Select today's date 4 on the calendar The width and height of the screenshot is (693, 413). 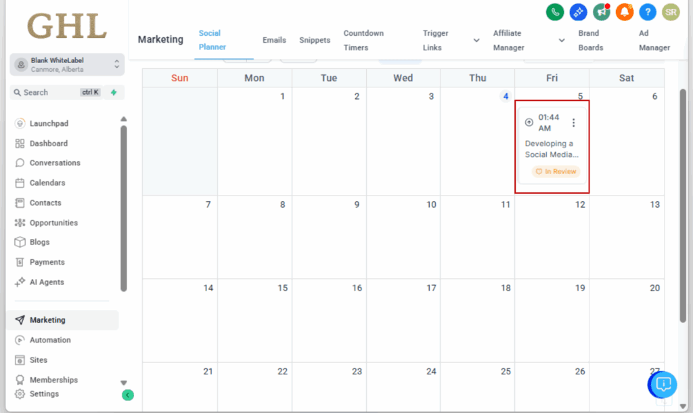click(x=506, y=96)
